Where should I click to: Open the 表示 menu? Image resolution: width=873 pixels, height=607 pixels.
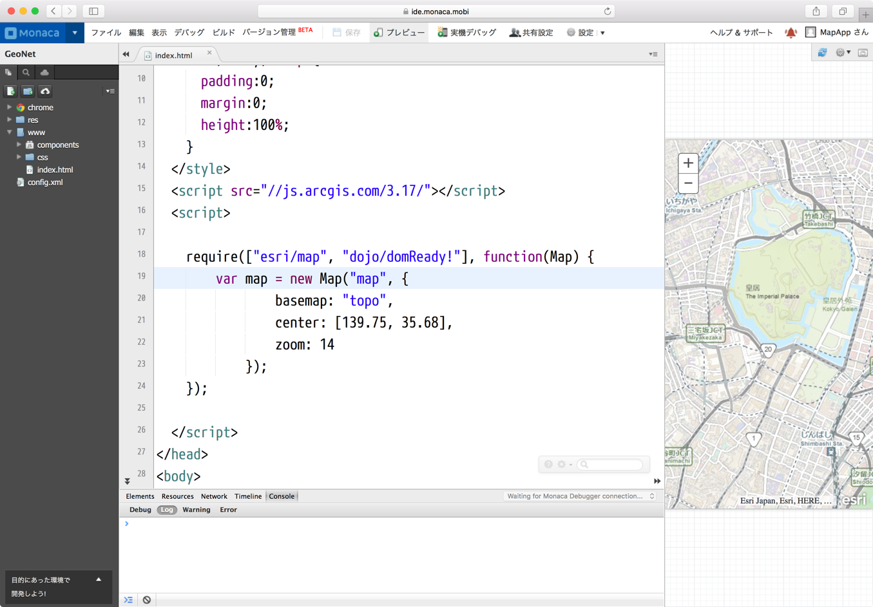[159, 33]
